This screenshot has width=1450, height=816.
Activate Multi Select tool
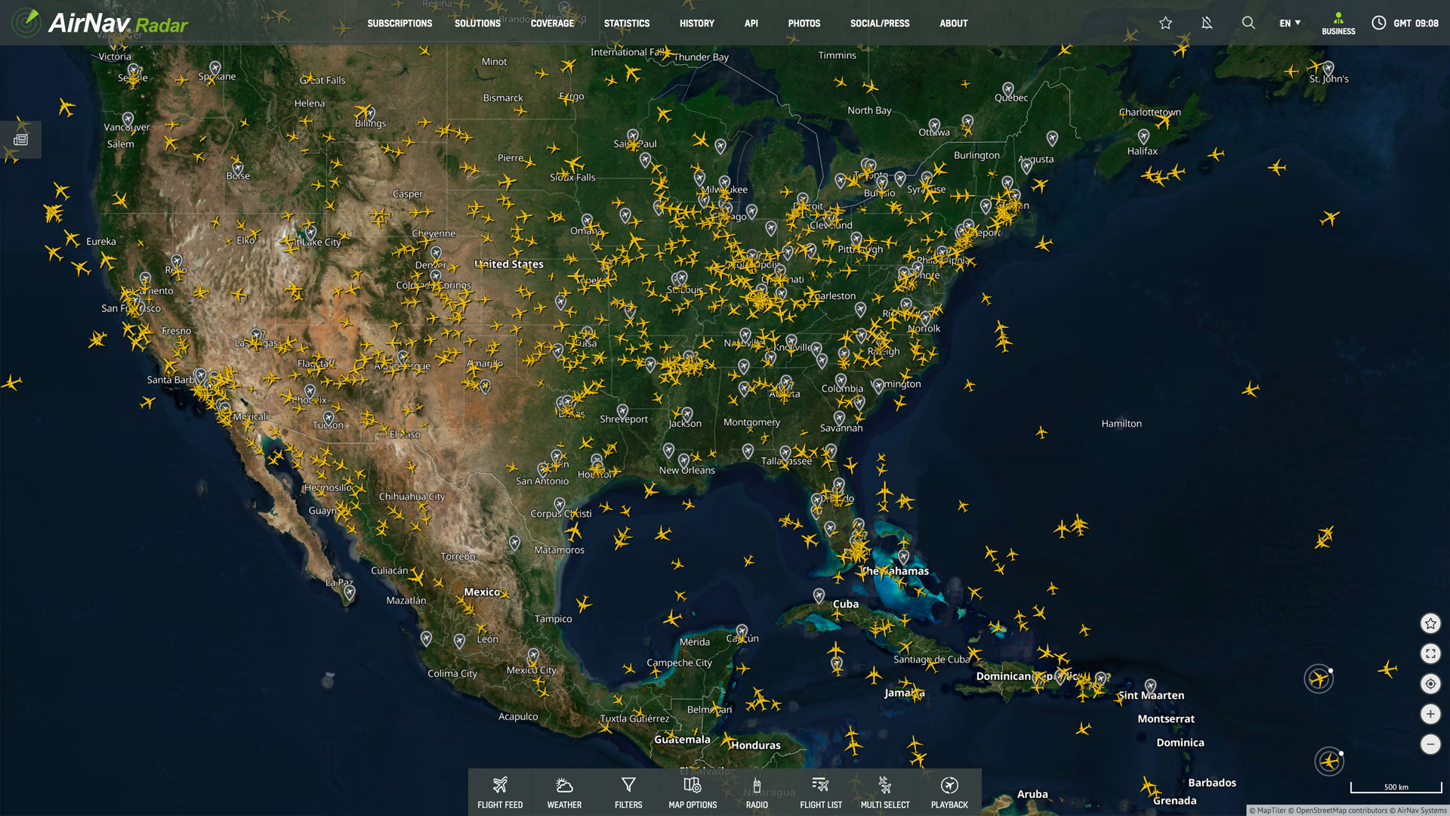885,792
